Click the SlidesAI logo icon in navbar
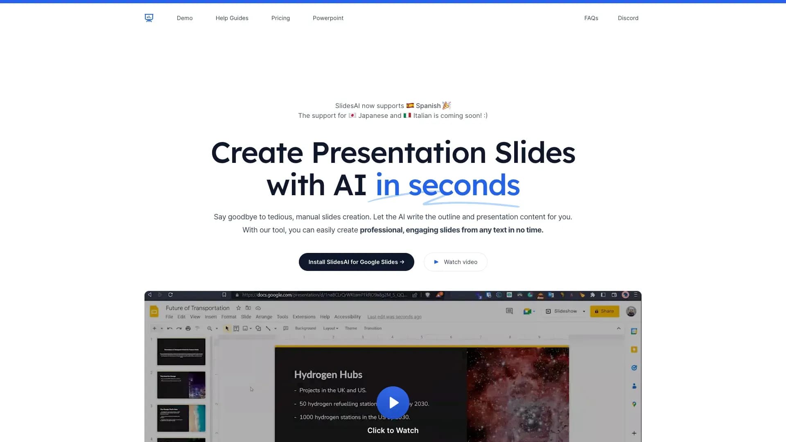786x442 pixels. coord(149,18)
